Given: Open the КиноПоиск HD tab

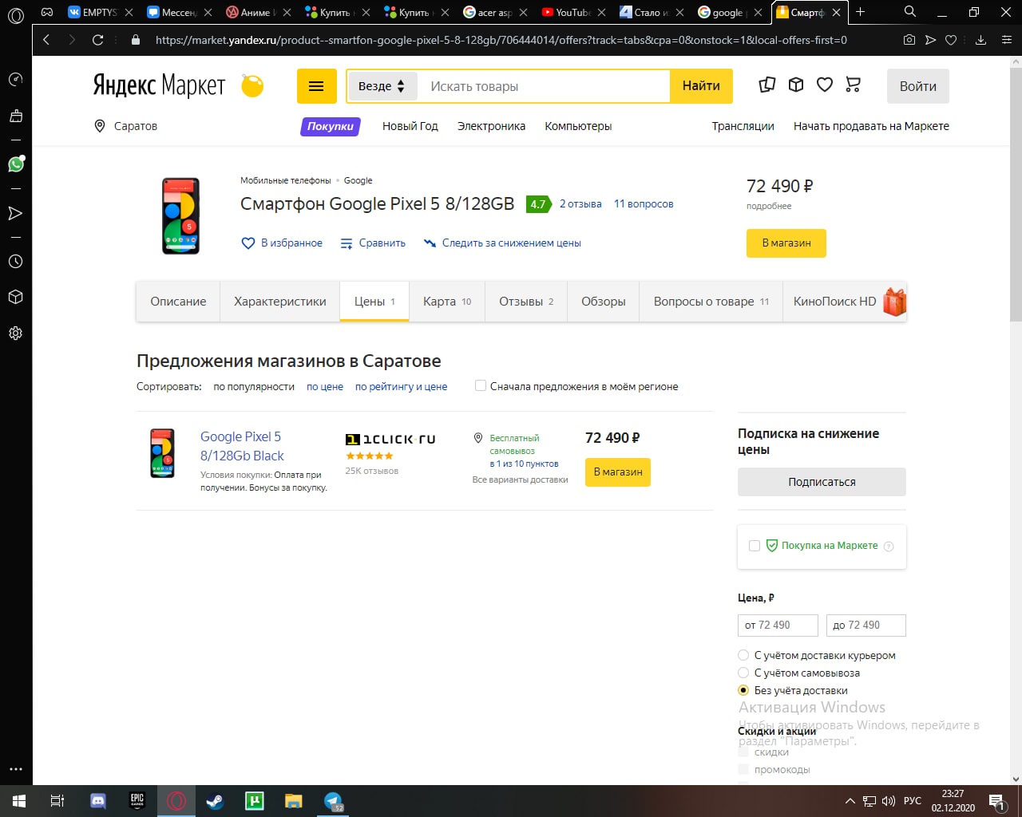Looking at the screenshot, I should [846, 302].
